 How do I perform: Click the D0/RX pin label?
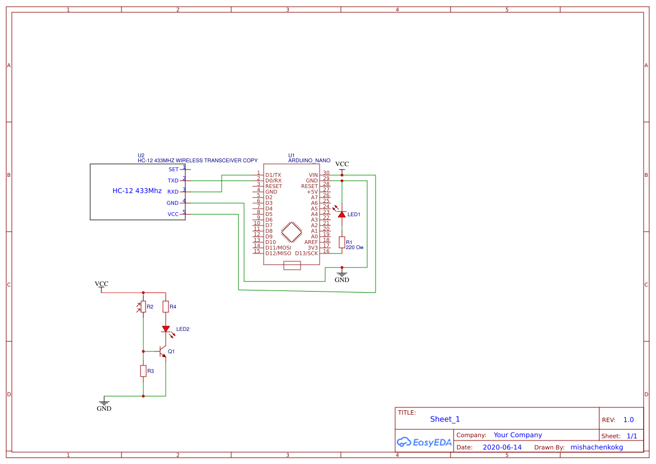pyautogui.click(x=274, y=181)
